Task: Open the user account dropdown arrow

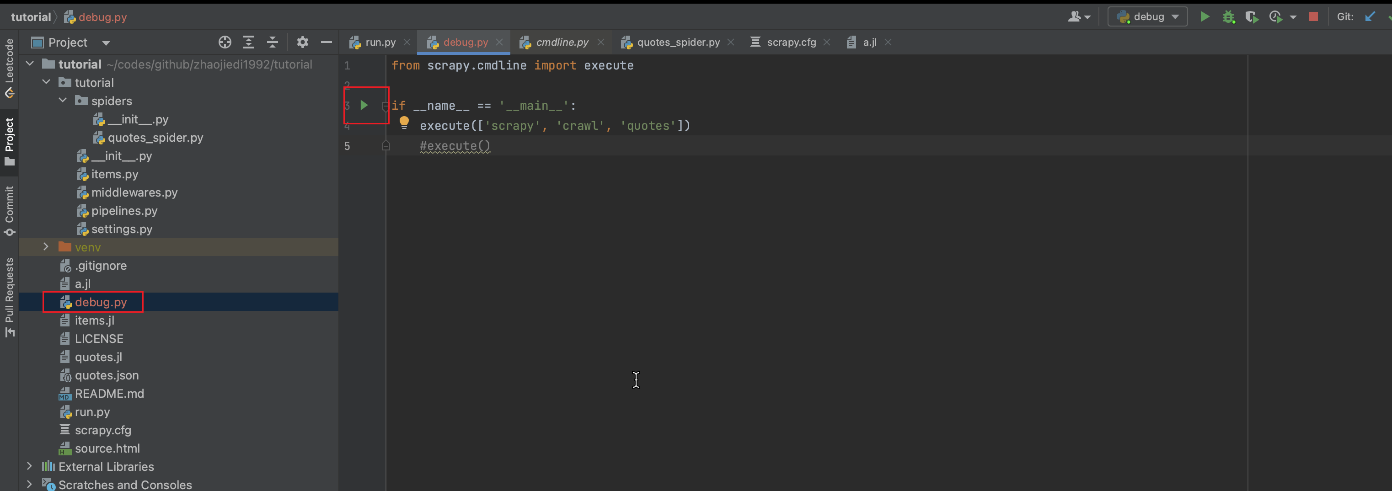Action: click(1087, 17)
